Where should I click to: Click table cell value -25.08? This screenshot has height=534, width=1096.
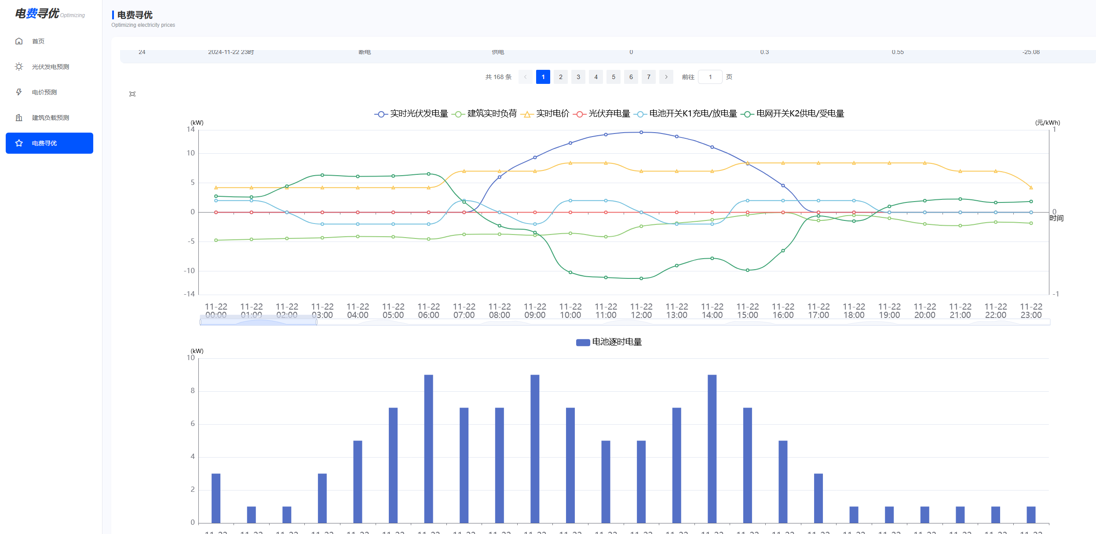[1031, 52]
